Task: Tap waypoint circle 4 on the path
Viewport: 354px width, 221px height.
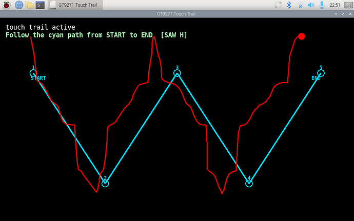Action: [249, 184]
